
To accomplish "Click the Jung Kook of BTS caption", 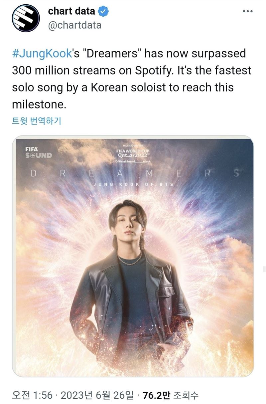I will coord(133,184).
